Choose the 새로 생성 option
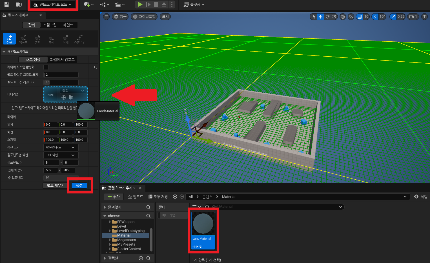Image resolution: width=430 pixels, height=263 pixels. click(33, 60)
